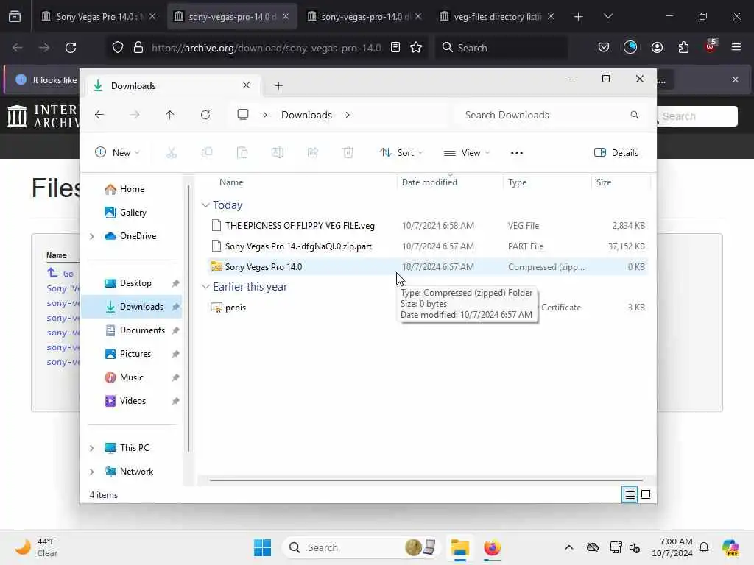Open Firefox extensions puzzle icon
This screenshot has height=565, width=754.
[x=683, y=48]
